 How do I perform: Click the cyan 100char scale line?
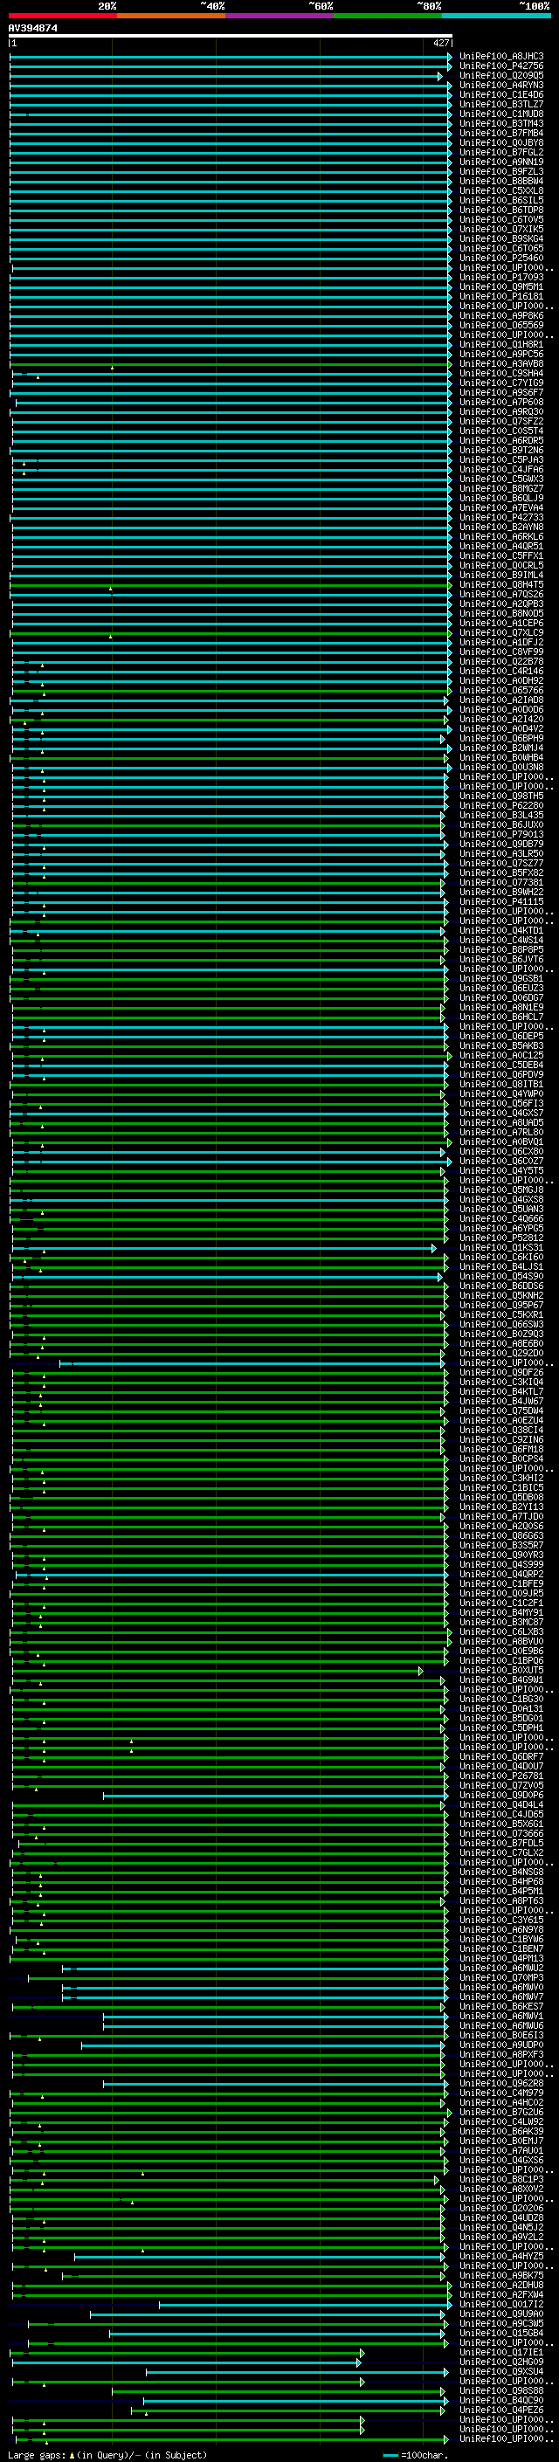pos(390,2455)
